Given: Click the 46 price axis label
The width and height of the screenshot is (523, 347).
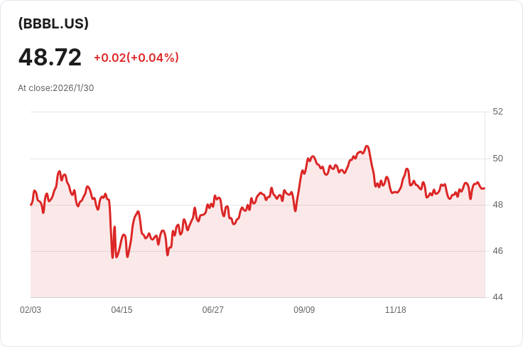Looking at the screenshot, I should [497, 251].
